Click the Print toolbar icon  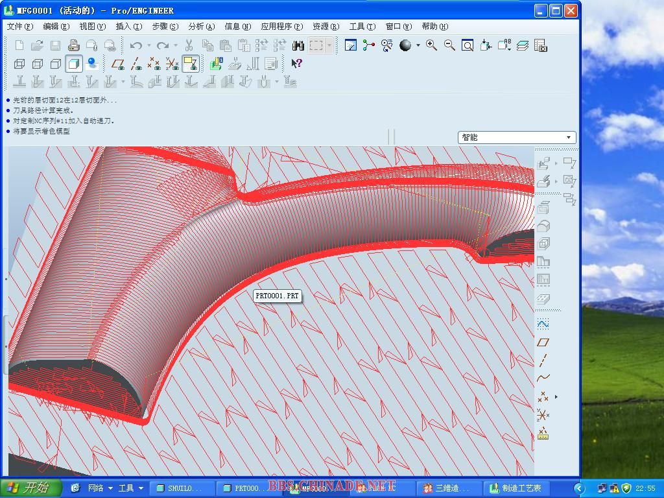74,45
